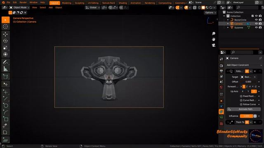Pin the Camera properties with the pin icon
This screenshot has height=148, width=264.
(x=260, y=58)
